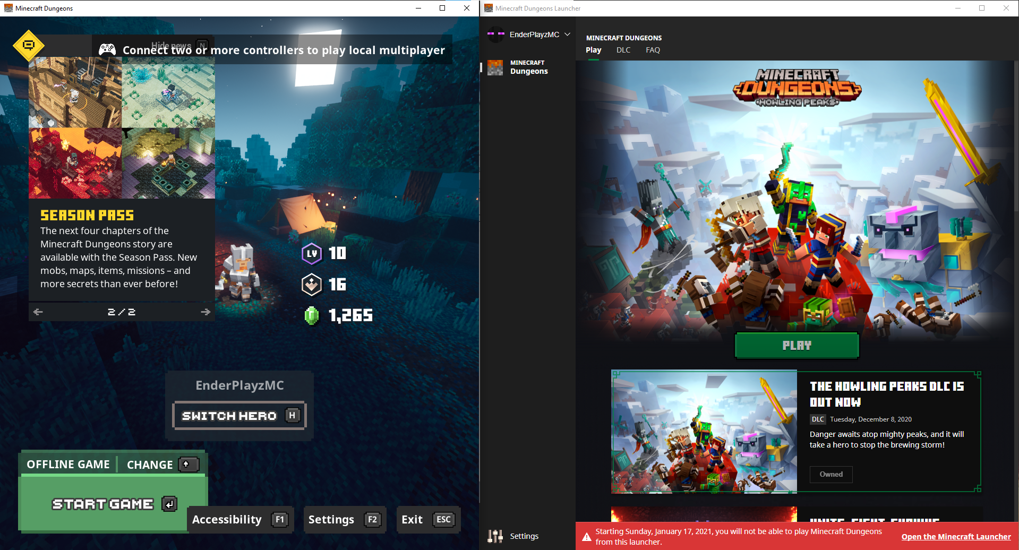The image size is (1019, 550).
Task: Click the MINECRAFT DUNGEONS launcher heading
Action: 624,38
